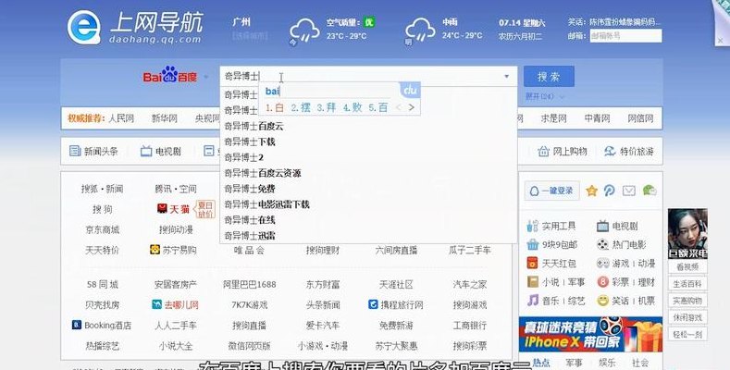Click the blue P icon beside the star

tap(610, 191)
